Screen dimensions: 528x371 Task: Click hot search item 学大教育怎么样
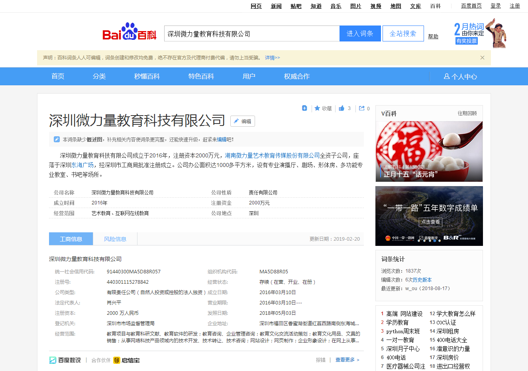pyautogui.click(x=456, y=314)
